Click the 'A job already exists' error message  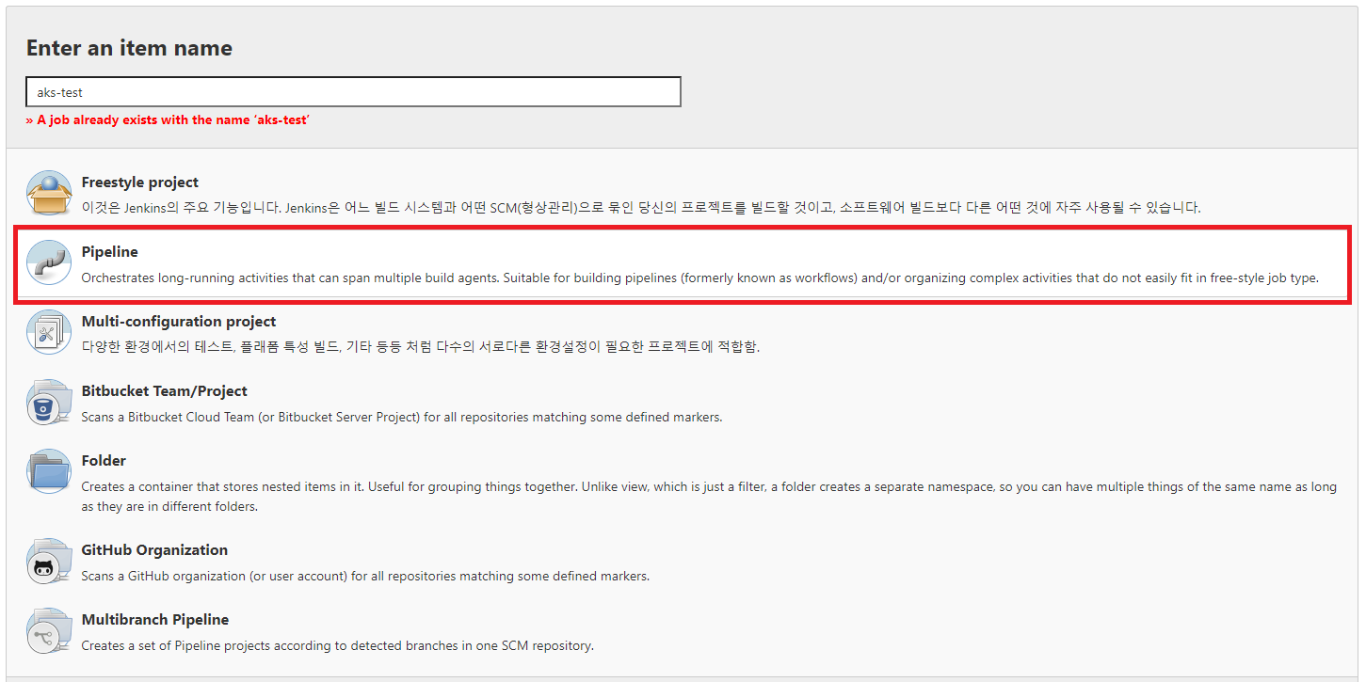click(x=168, y=120)
